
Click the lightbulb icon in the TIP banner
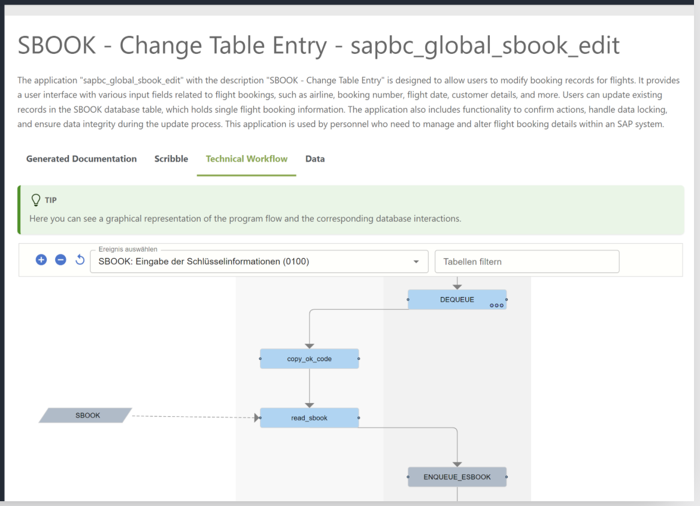[x=37, y=200]
